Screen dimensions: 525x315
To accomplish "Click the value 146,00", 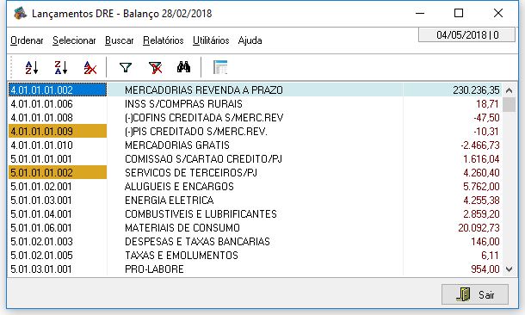I will 485,241.
